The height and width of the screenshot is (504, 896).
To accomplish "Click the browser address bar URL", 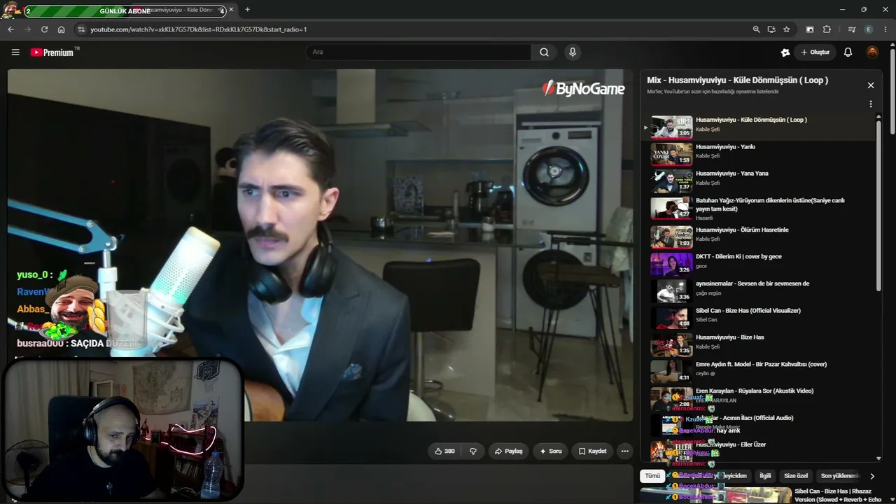I will (x=199, y=29).
